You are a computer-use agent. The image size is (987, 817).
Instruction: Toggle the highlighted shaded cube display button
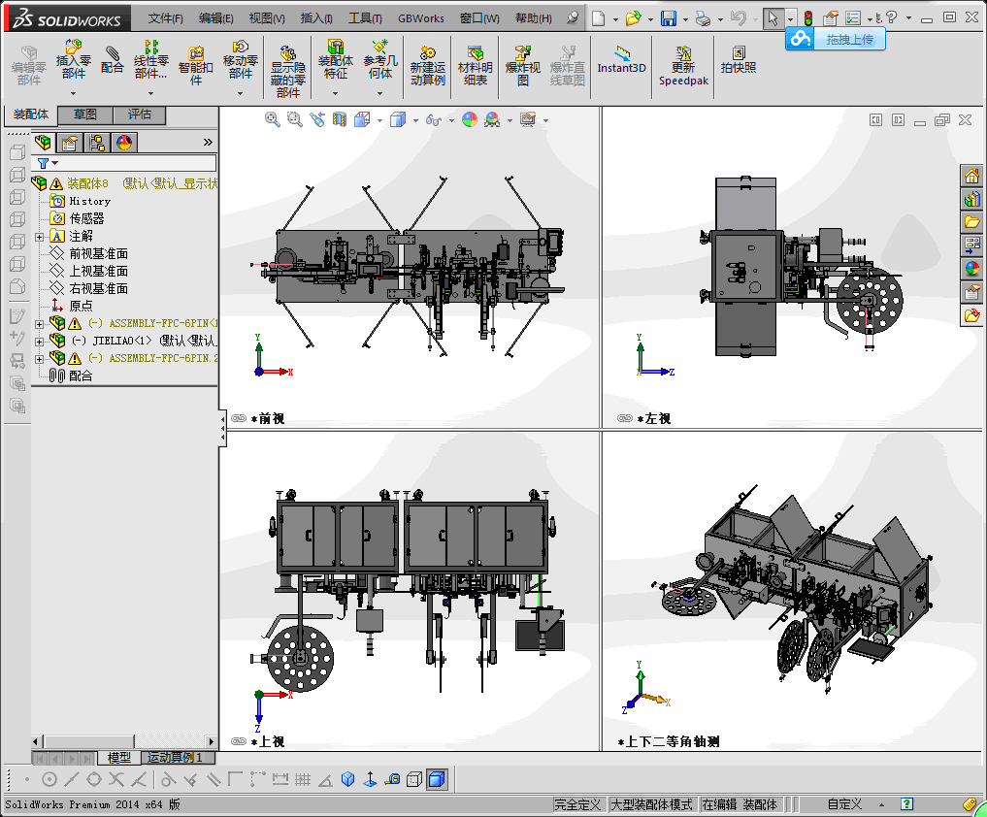[x=437, y=778]
